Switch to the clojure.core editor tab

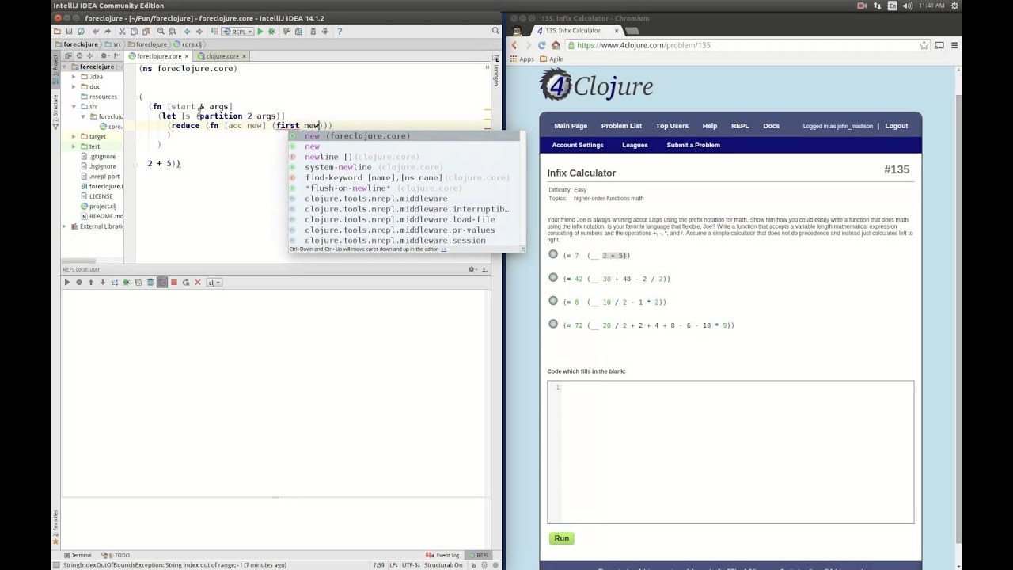(222, 56)
